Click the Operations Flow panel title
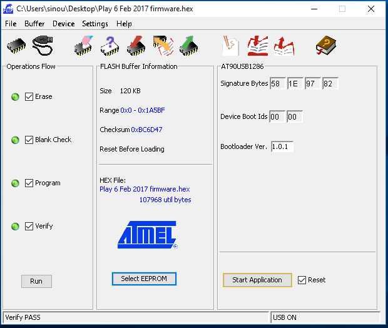The image size is (388, 328). point(31,66)
